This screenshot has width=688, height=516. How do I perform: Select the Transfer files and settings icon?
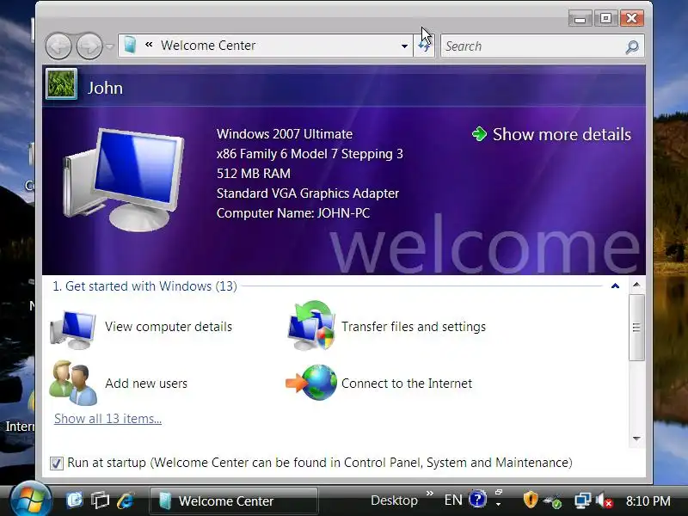tap(311, 325)
